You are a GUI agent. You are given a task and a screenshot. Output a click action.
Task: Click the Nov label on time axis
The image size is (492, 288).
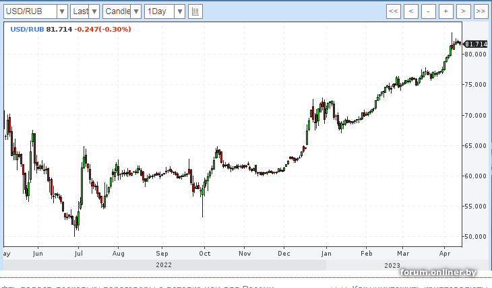coord(245,253)
